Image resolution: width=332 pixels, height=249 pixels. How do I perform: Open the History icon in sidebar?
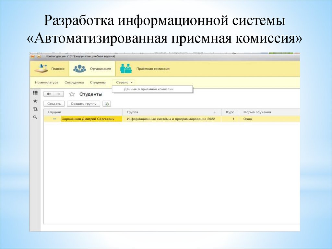[x=35, y=109]
